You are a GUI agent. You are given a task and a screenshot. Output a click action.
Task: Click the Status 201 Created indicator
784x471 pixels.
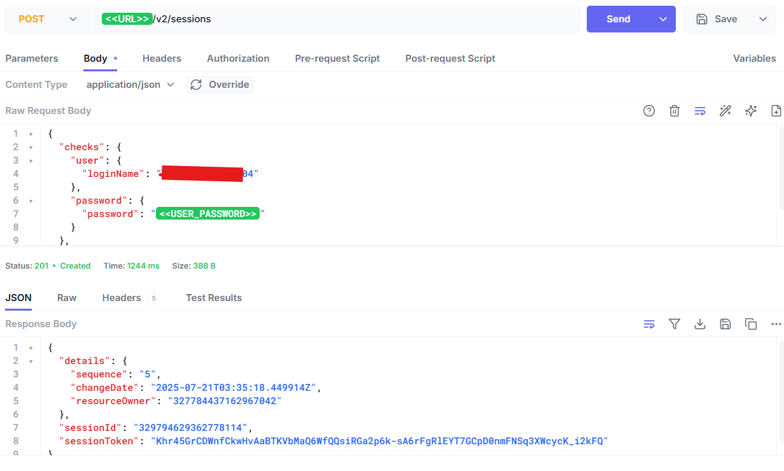(x=48, y=266)
